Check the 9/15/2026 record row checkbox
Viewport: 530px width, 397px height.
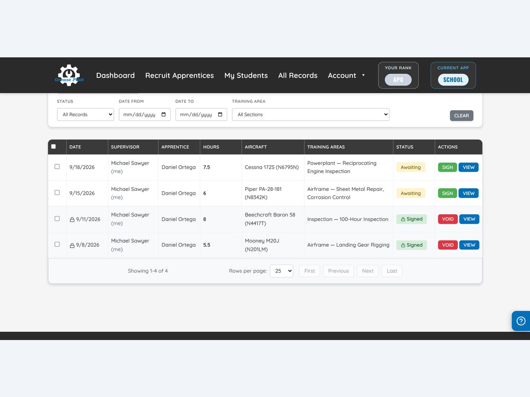pos(57,193)
